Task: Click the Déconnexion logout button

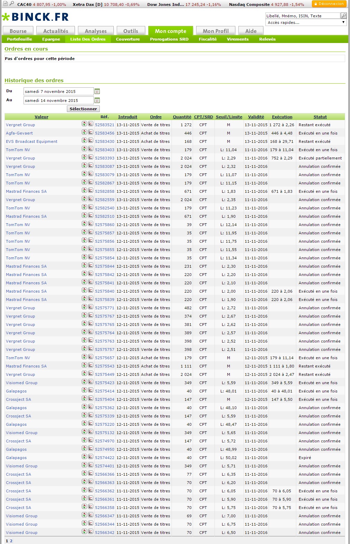Action: (x=329, y=4)
